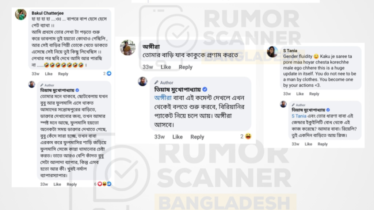Open the অঙ্গীরা mention link in author reply
Viewport: 374px width, 210px height.
163,98
